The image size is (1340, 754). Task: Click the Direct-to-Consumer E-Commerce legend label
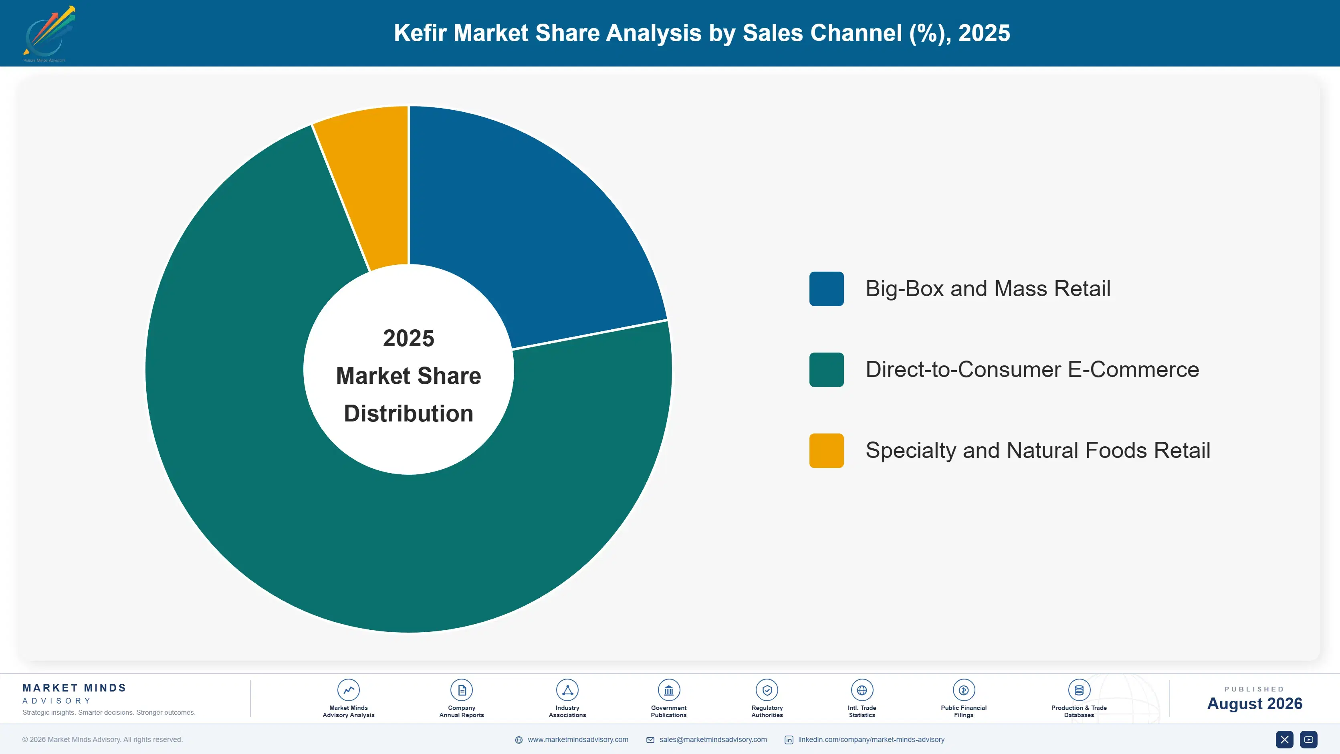pyautogui.click(x=1032, y=370)
